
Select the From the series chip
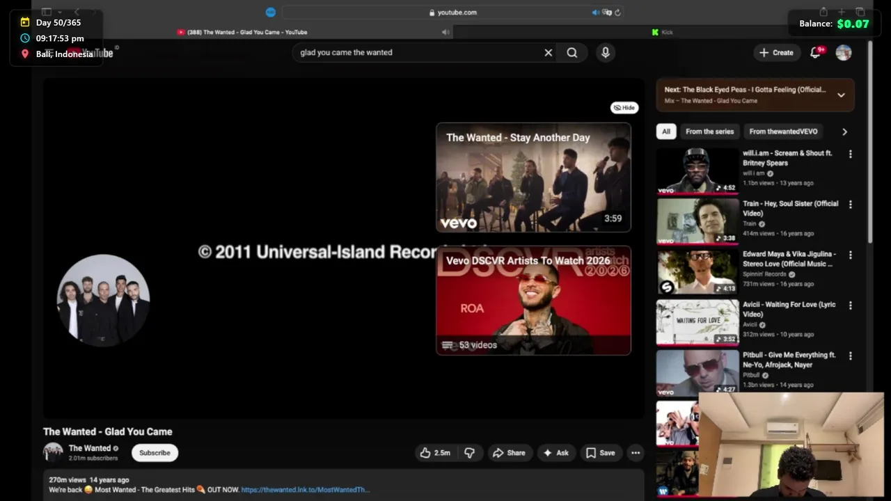pos(709,132)
